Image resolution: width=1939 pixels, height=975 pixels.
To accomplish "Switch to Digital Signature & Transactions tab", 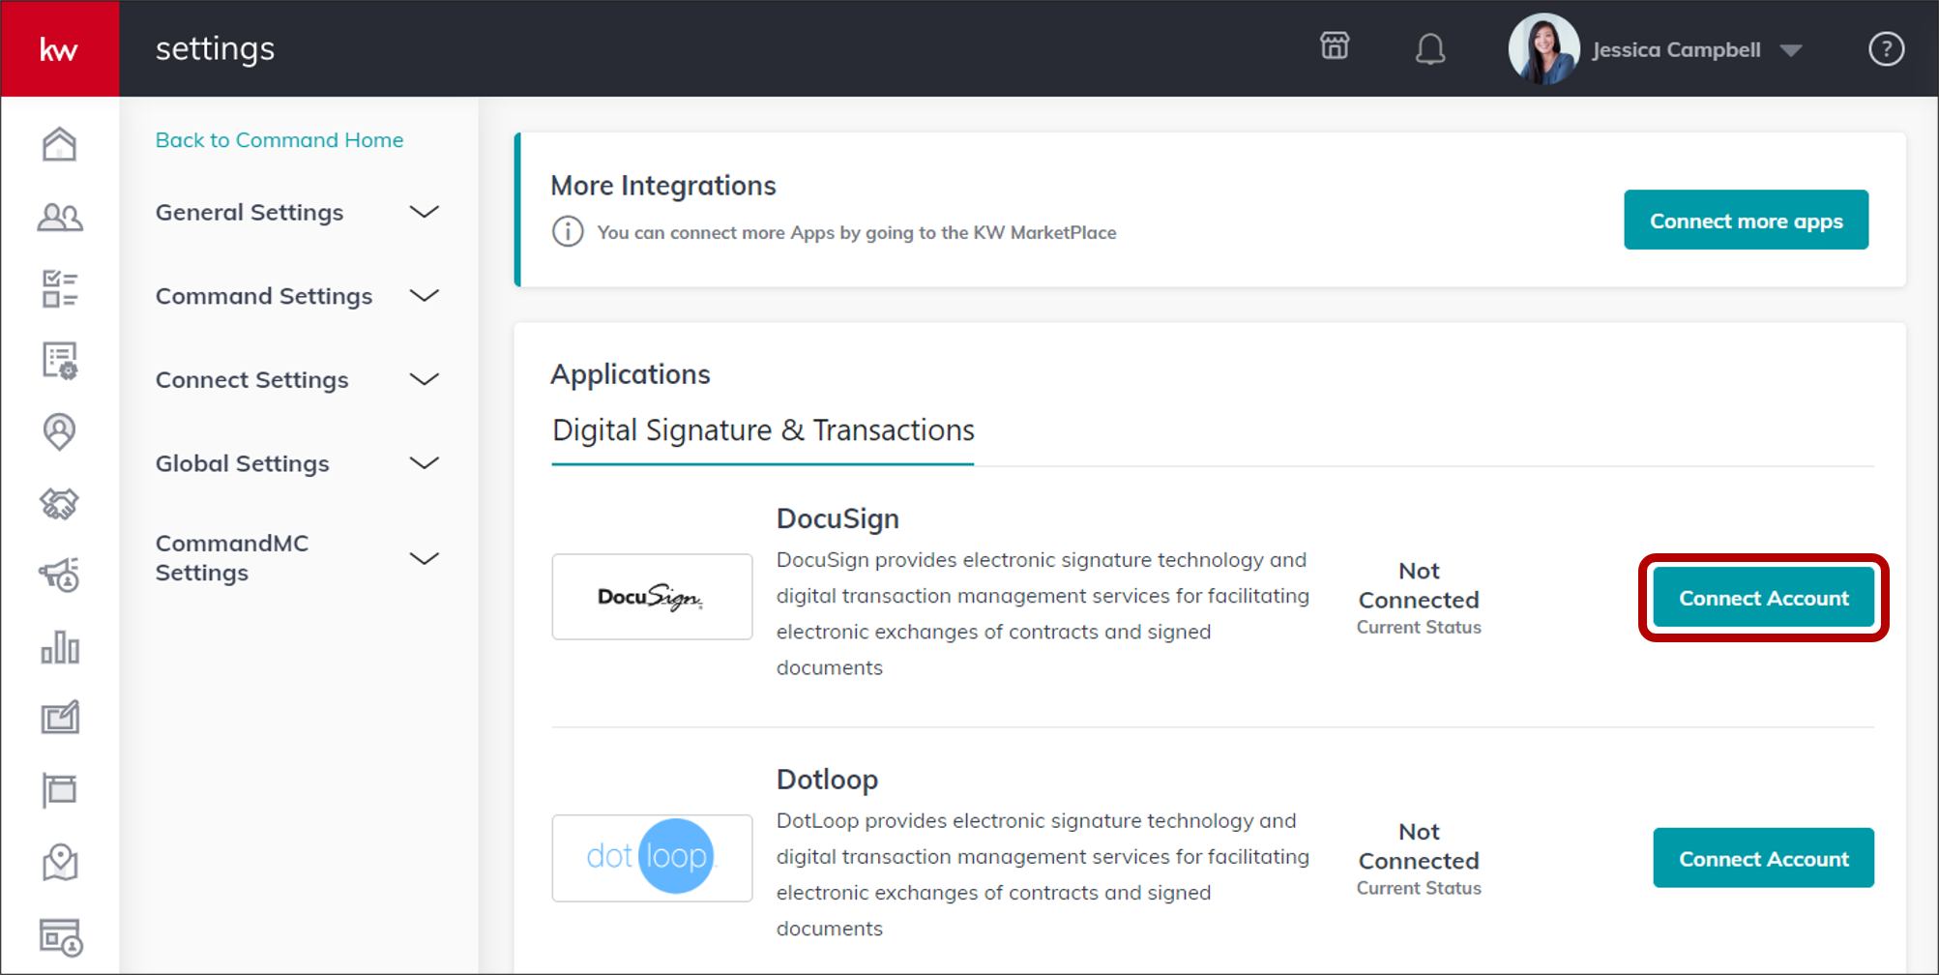I will pyautogui.click(x=763, y=430).
